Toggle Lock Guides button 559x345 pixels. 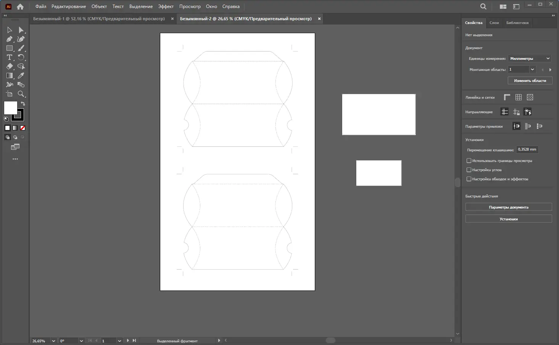click(x=516, y=112)
